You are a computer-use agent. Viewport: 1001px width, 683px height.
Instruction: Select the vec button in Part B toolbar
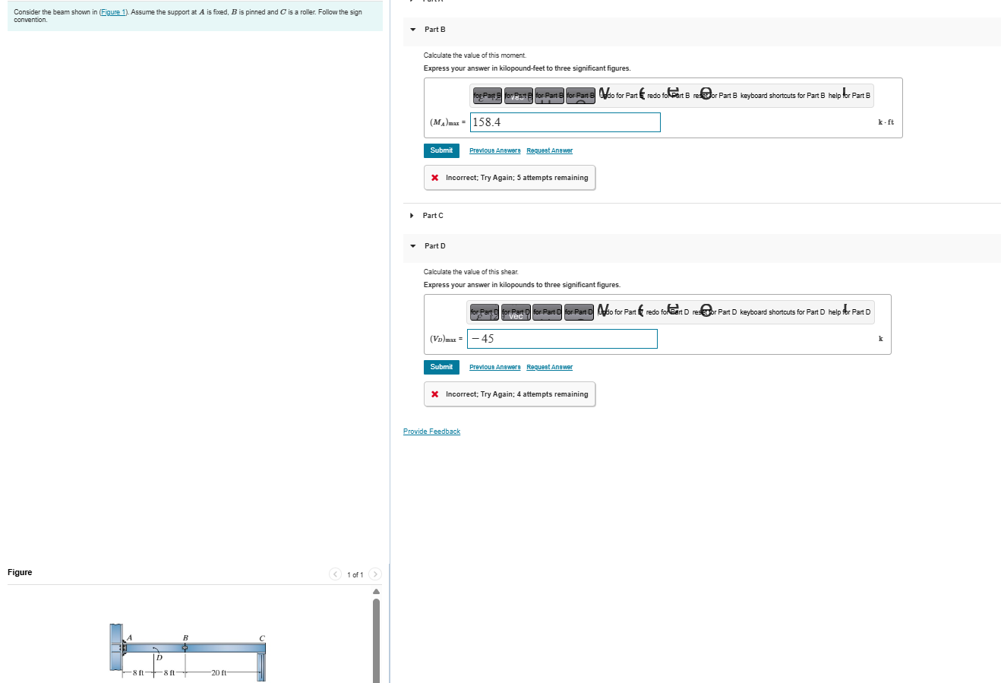518,96
